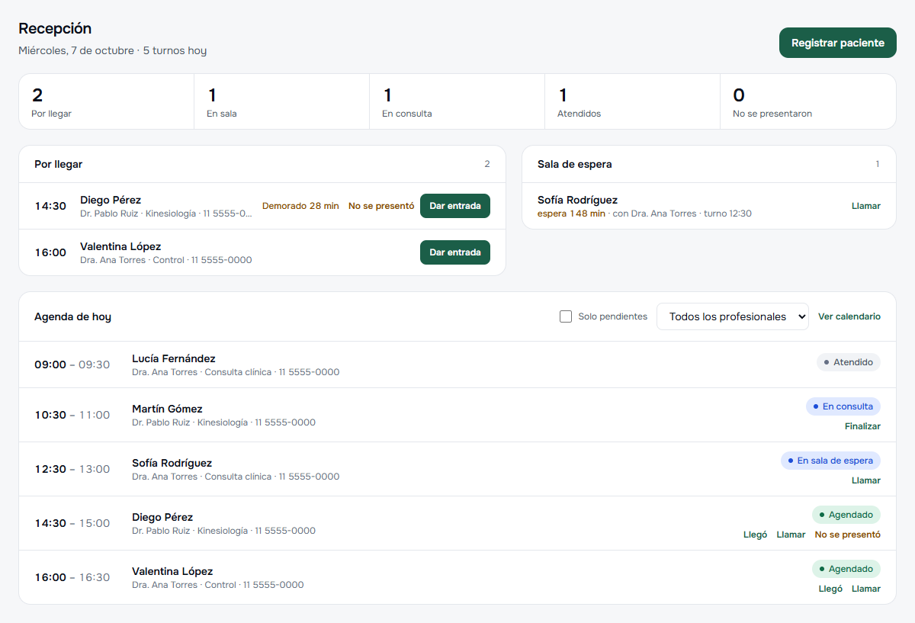Image resolution: width=915 pixels, height=623 pixels.
Task: Click the espera 148 min text
Action: pos(571,214)
